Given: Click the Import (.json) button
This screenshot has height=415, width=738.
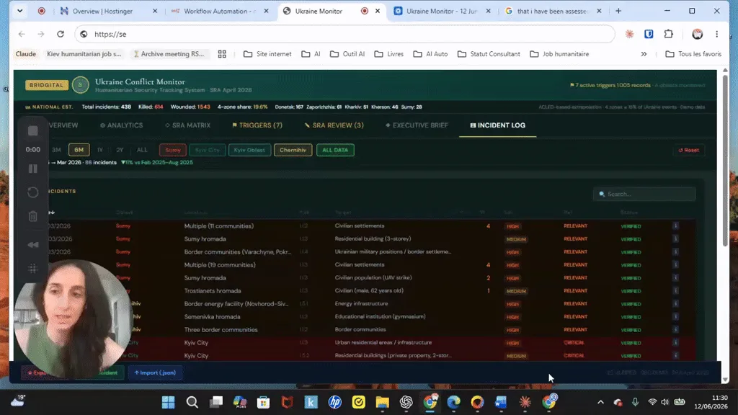Looking at the screenshot, I should click(x=155, y=372).
